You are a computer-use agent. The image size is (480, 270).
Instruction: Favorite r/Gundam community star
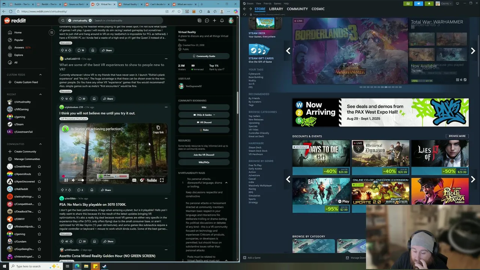(39, 241)
